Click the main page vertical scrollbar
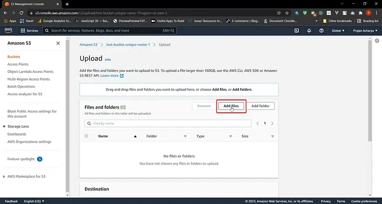The image size is (382, 204). [x=370, y=91]
